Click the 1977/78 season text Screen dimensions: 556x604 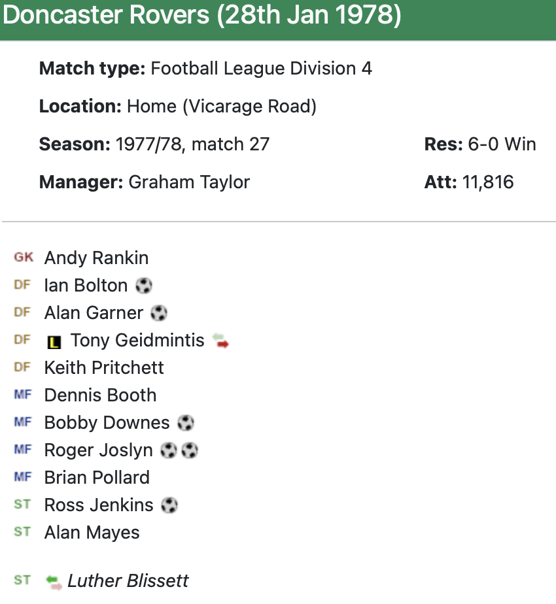point(147,144)
